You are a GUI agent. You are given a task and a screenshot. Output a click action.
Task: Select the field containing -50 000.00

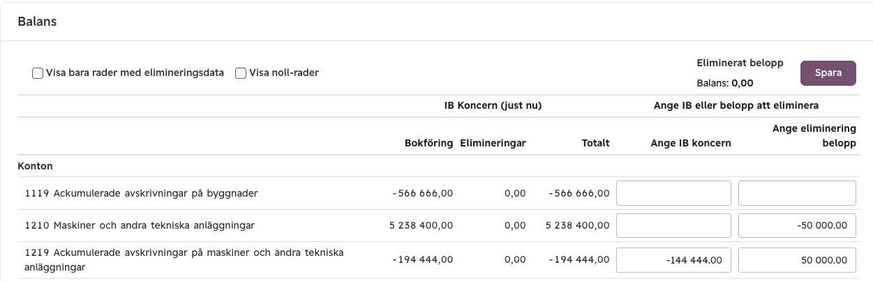point(797,225)
